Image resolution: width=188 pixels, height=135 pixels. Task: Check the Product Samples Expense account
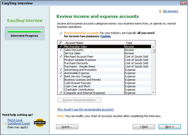tap(61, 60)
